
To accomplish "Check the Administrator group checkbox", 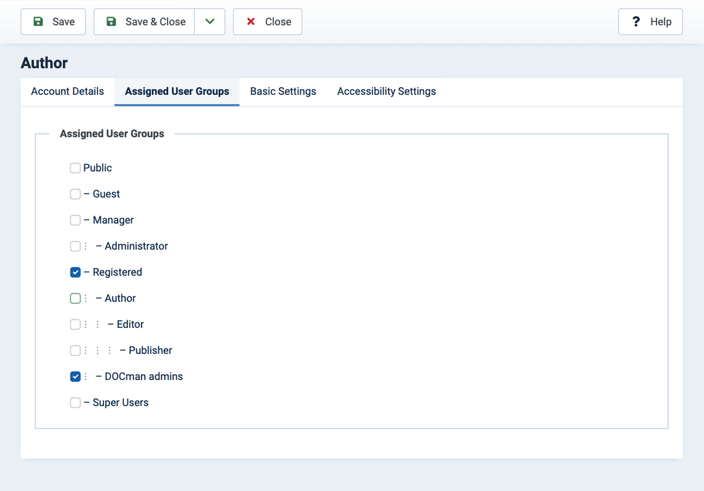I will coord(75,246).
